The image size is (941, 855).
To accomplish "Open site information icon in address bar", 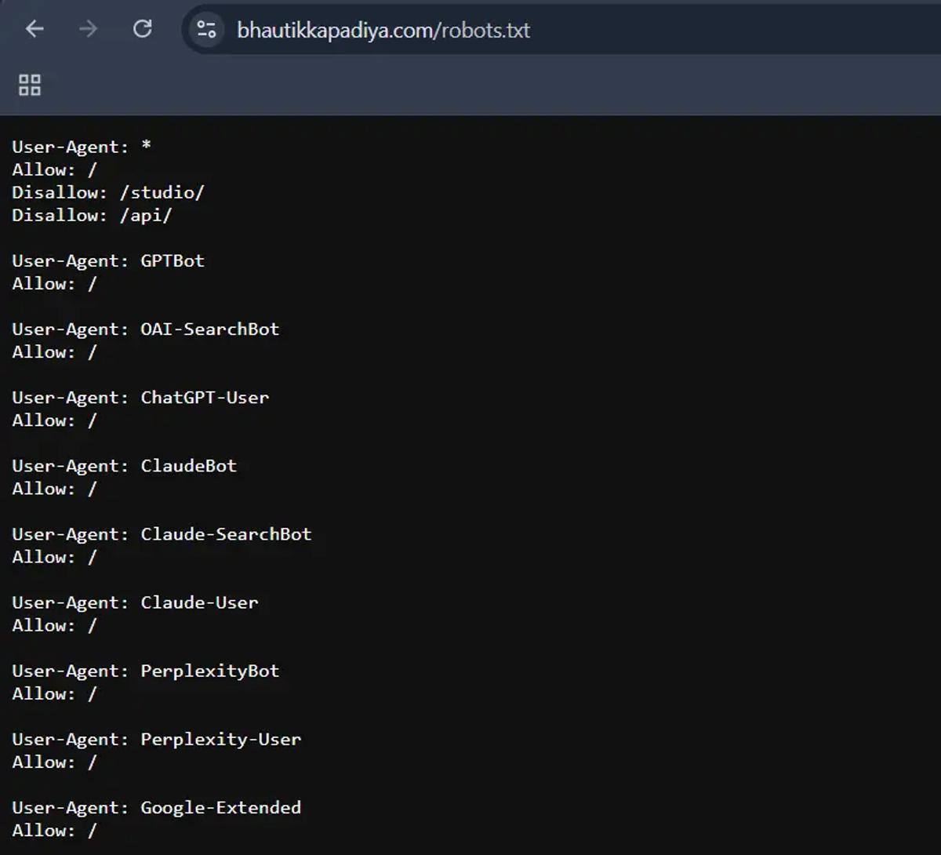I will click(x=207, y=30).
